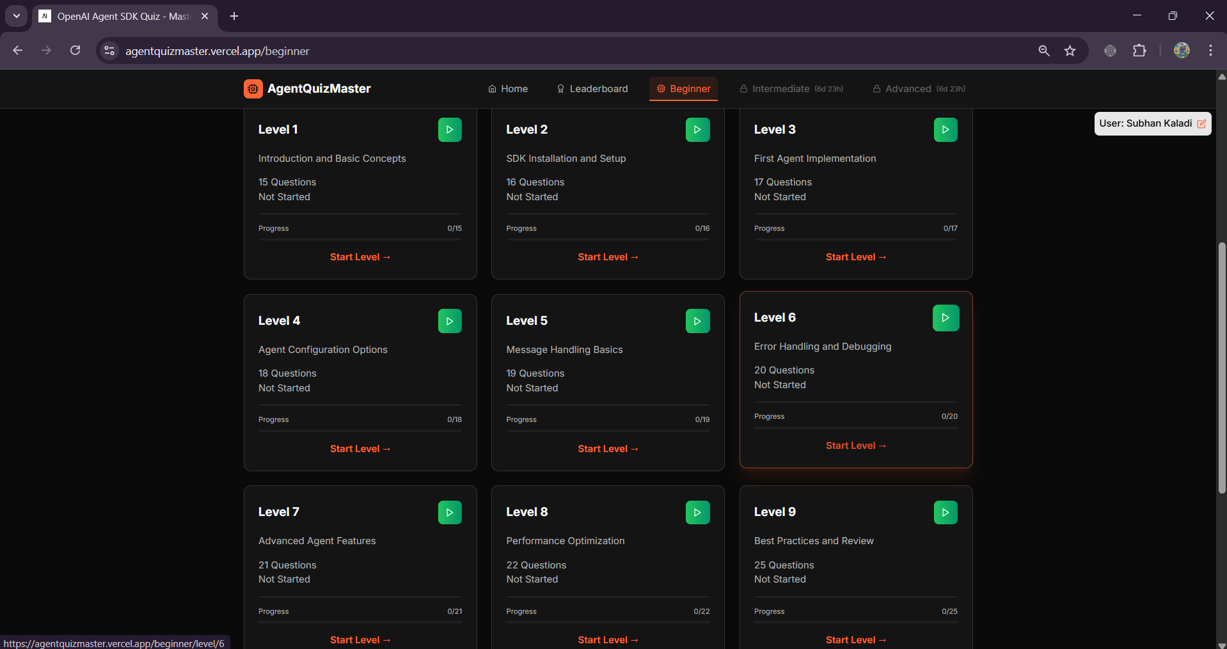Screen dimensions: 1227x649
Task: Start Level 6 via Start Level link
Action: (856, 446)
